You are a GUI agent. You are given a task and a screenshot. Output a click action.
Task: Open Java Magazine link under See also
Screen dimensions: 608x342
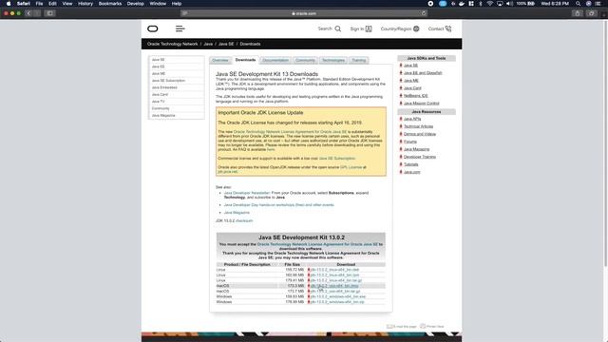[x=237, y=213]
